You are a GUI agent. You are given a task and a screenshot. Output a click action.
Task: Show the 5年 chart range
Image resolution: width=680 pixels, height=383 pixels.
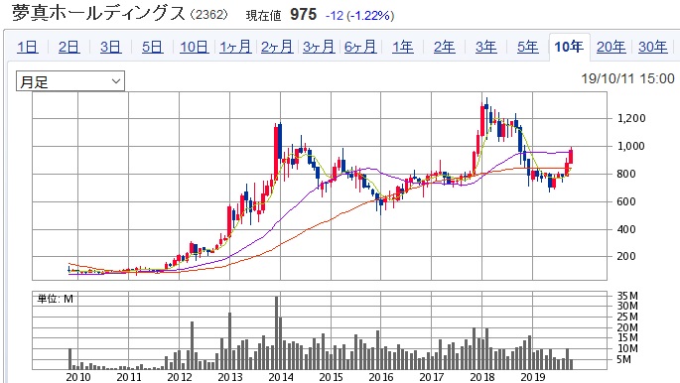(527, 47)
